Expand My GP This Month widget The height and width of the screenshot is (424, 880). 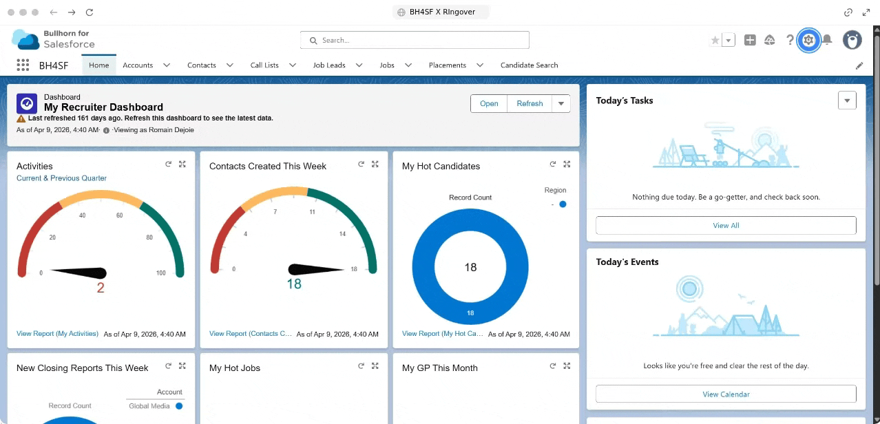[x=567, y=365]
